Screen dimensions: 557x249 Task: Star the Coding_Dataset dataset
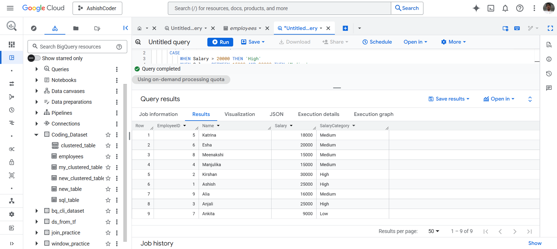pos(108,135)
